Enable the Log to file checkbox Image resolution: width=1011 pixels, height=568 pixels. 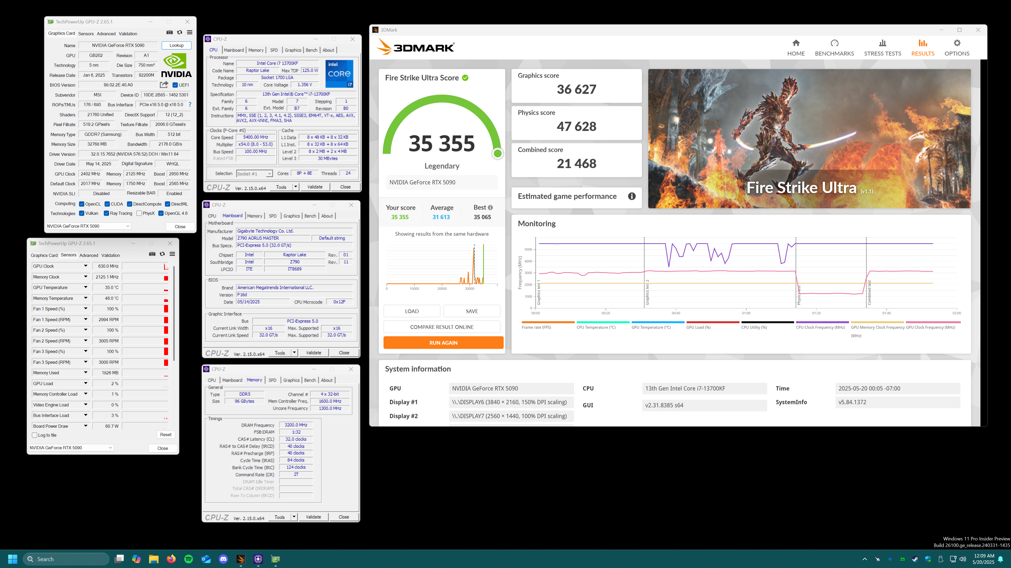[35, 435]
